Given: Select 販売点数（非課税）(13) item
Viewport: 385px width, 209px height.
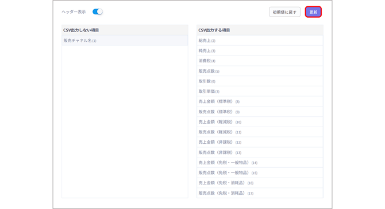Looking at the screenshot, I should [x=260, y=152].
